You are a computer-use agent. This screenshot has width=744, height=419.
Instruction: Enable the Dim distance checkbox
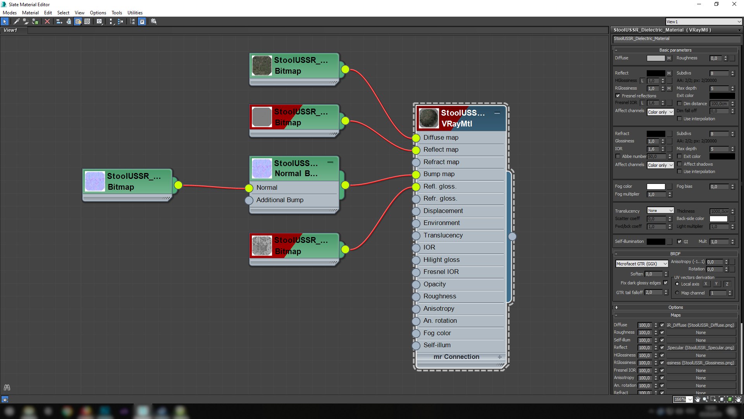(x=679, y=104)
